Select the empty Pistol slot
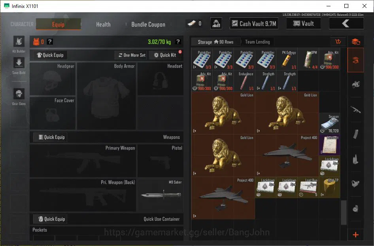This screenshot has width=374, height=246. [x=161, y=161]
